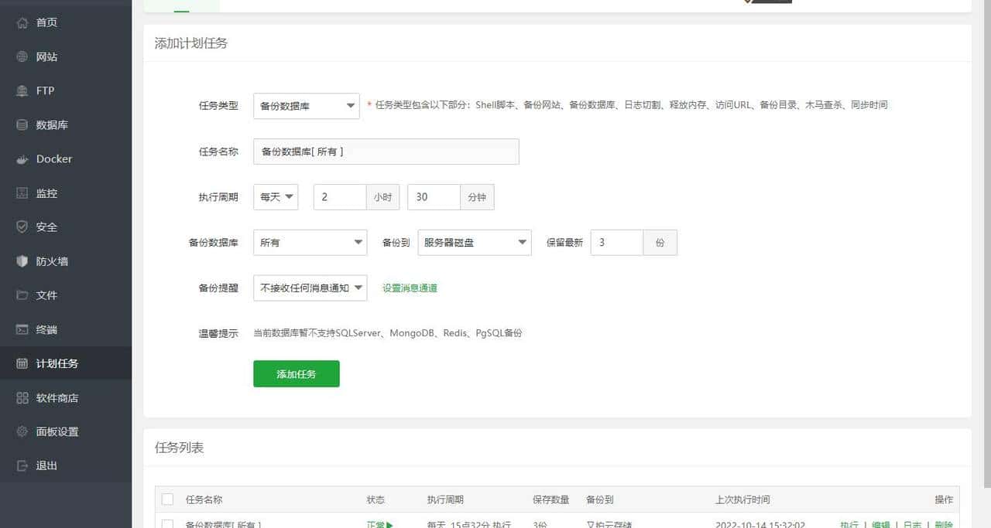Check the select-all checkbox in task list header
This screenshot has width=991, height=528.
pos(168,499)
